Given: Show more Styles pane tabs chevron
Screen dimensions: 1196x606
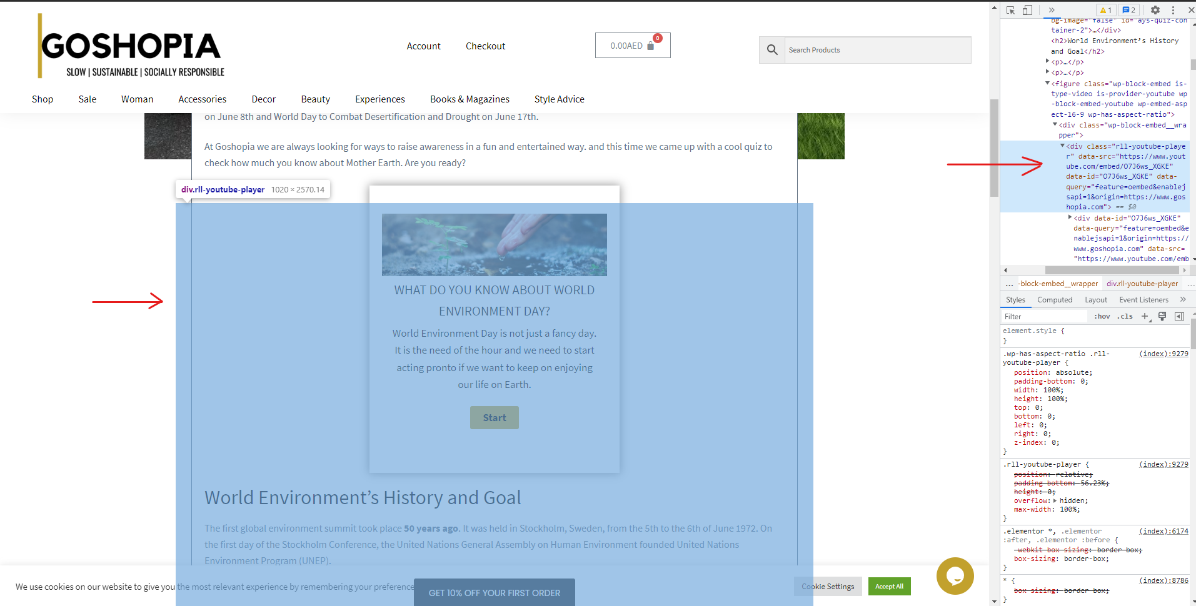Looking at the screenshot, I should (1183, 300).
